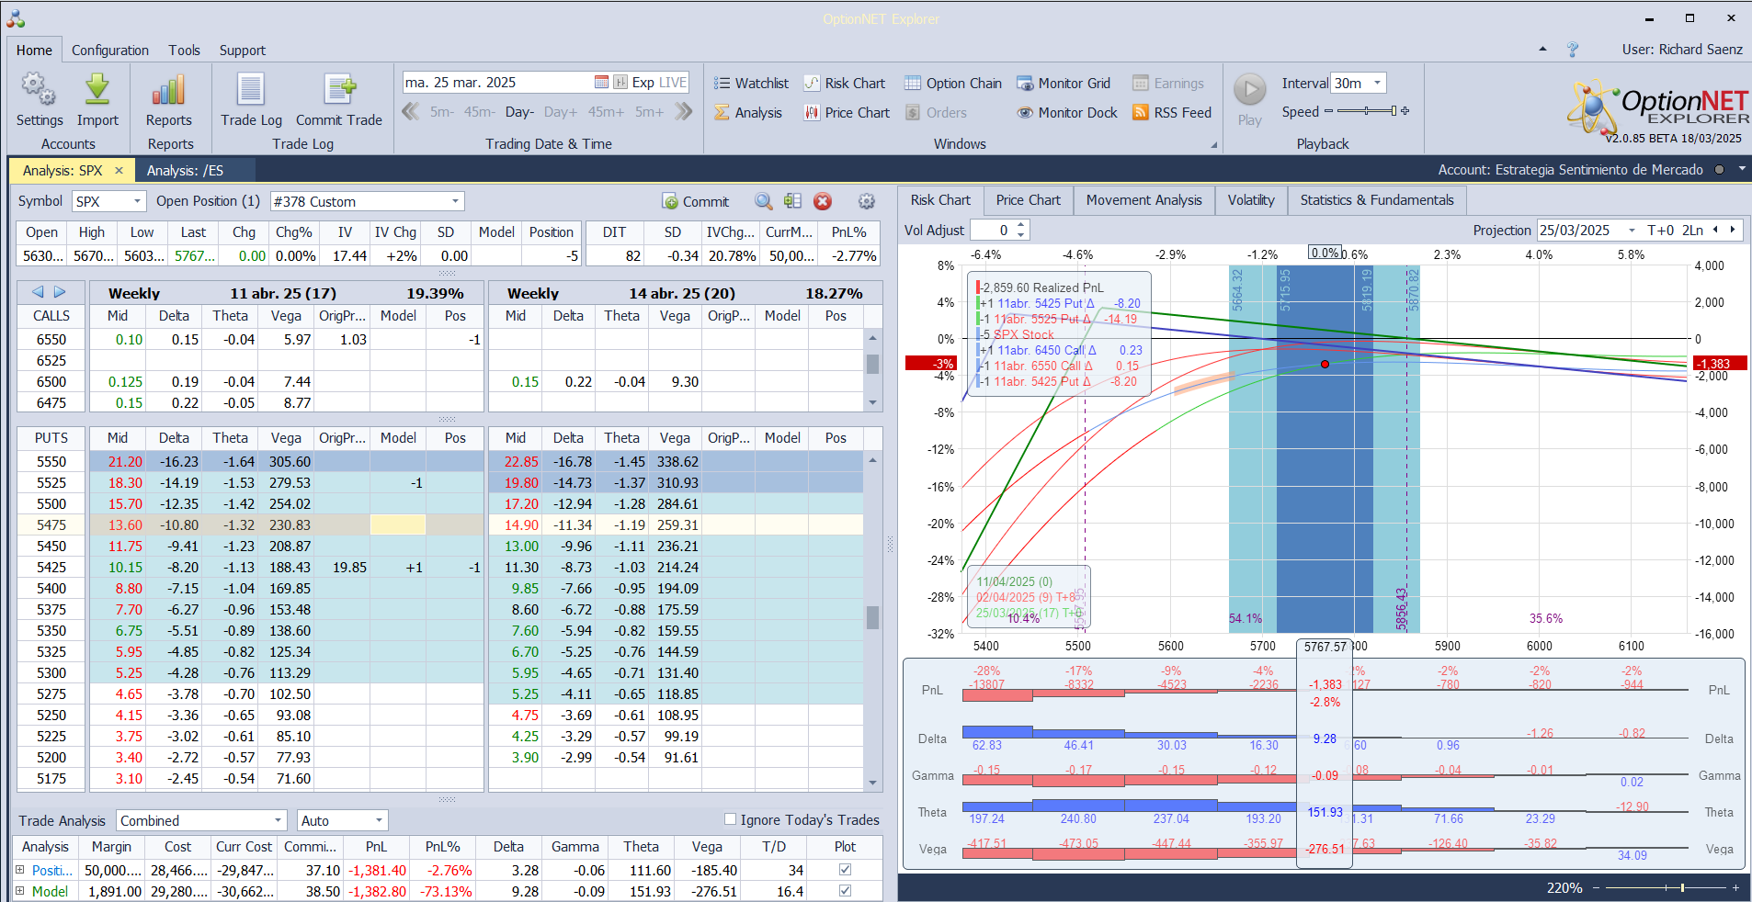Click the puts table vertical scrollbar thumb
This screenshot has height=902, width=1752.
coord(872,617)
